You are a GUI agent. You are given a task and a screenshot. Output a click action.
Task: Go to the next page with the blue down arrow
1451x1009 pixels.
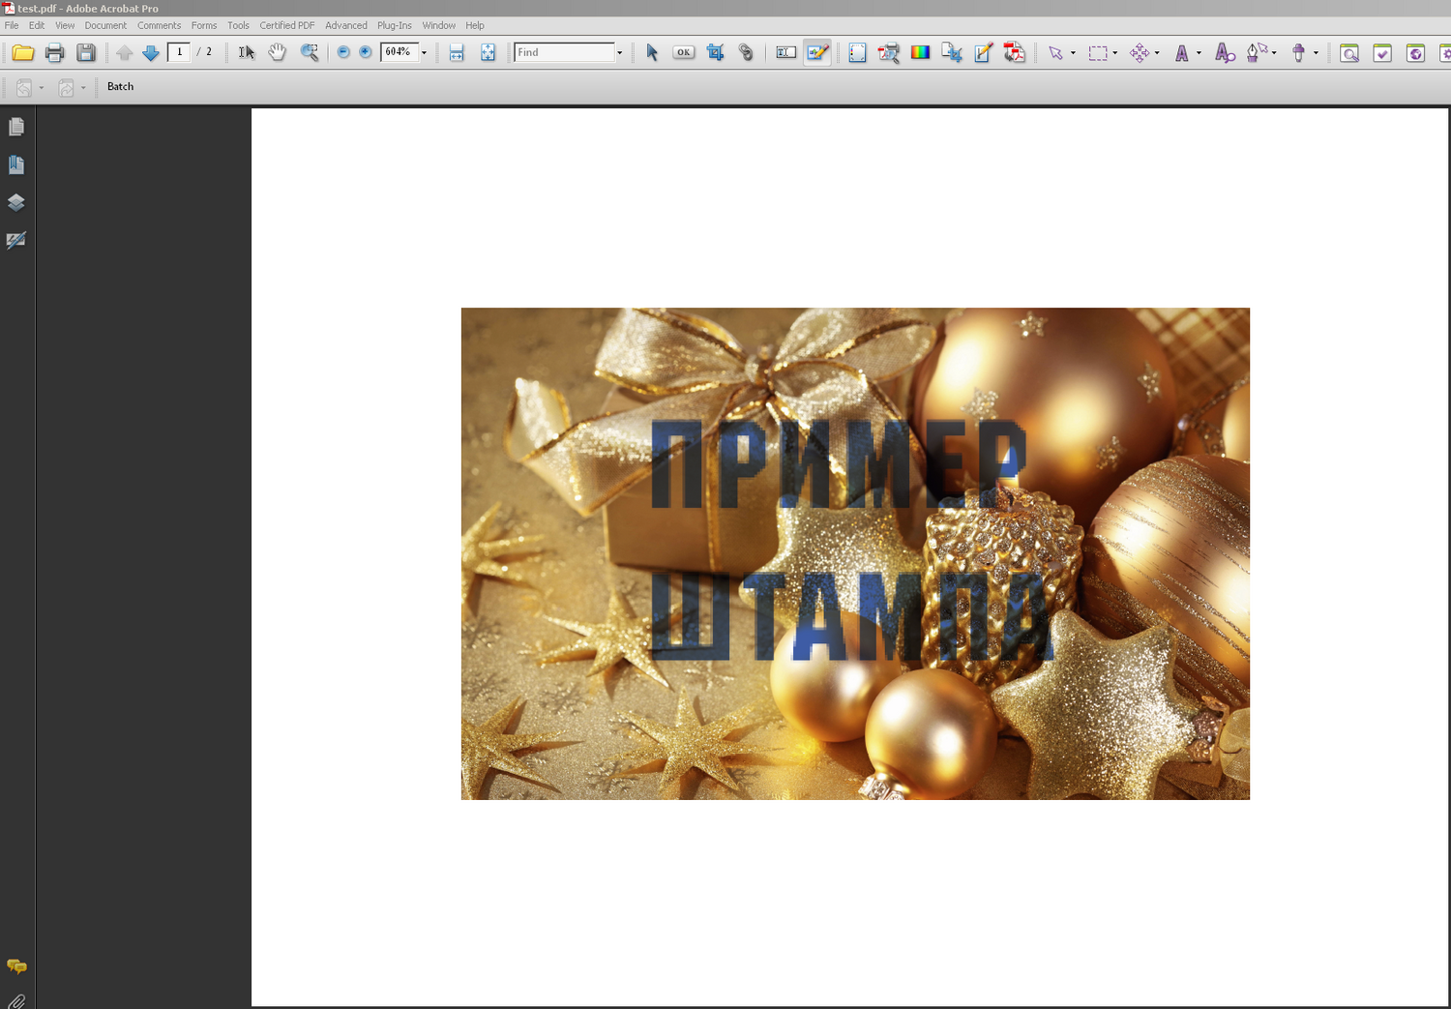151,52
